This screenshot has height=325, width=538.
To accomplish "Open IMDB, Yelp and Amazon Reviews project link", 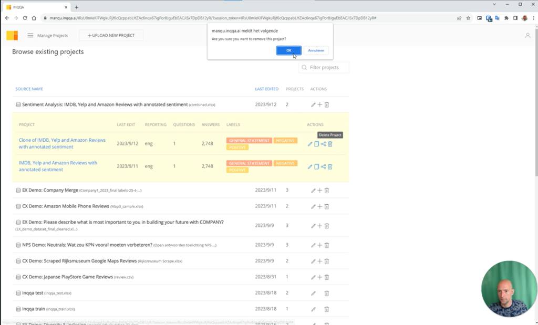I will pos(58,166).
